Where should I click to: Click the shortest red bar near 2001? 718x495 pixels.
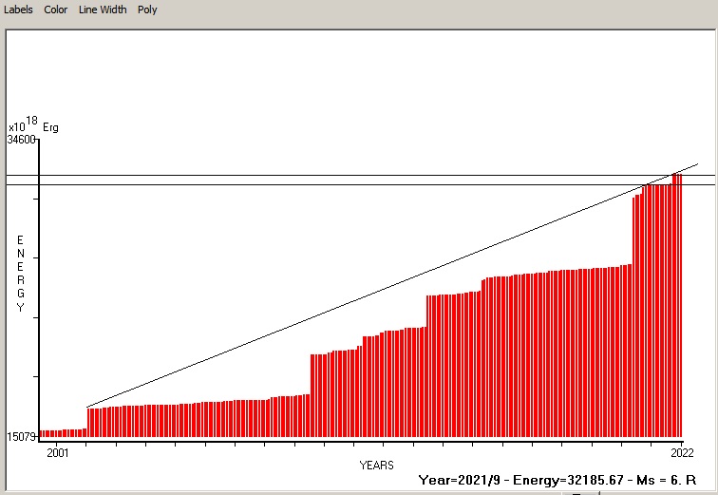coord(45,433)
